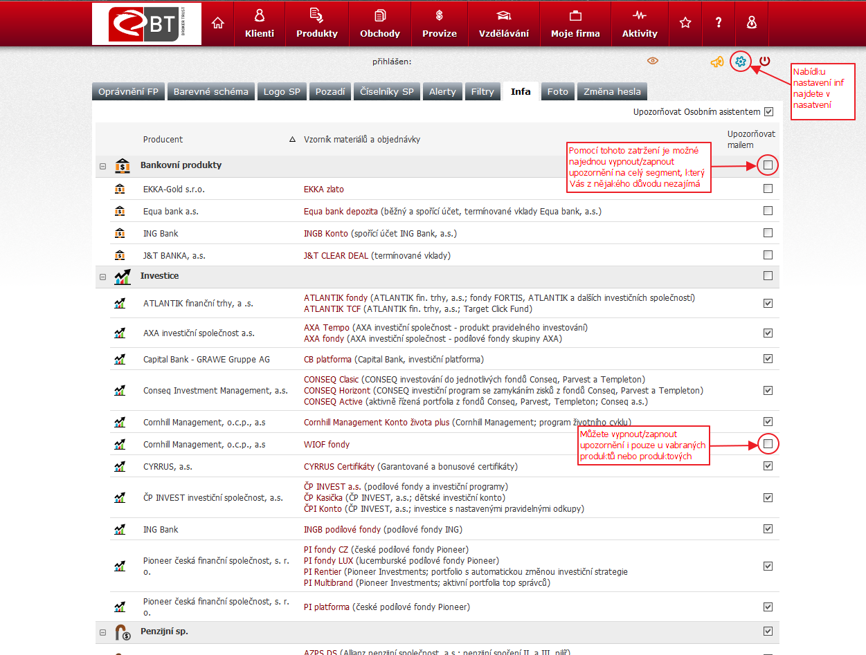
Task: Open the Equa bank depozita link
Action: click(x=341, y=211)
